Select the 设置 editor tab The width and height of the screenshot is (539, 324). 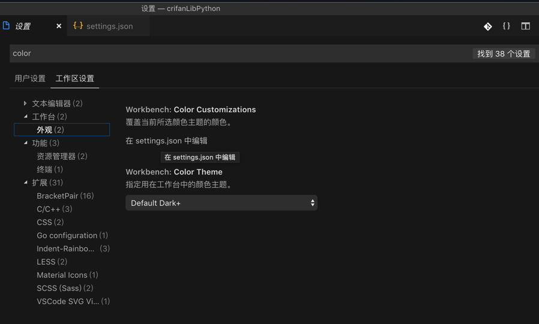(x=34, y=26)
